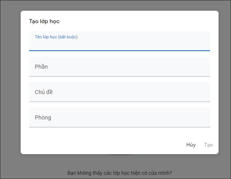Click inside the section field labeled Phần
This screenshot has width=231, height=179.
[x=119, y=67]
